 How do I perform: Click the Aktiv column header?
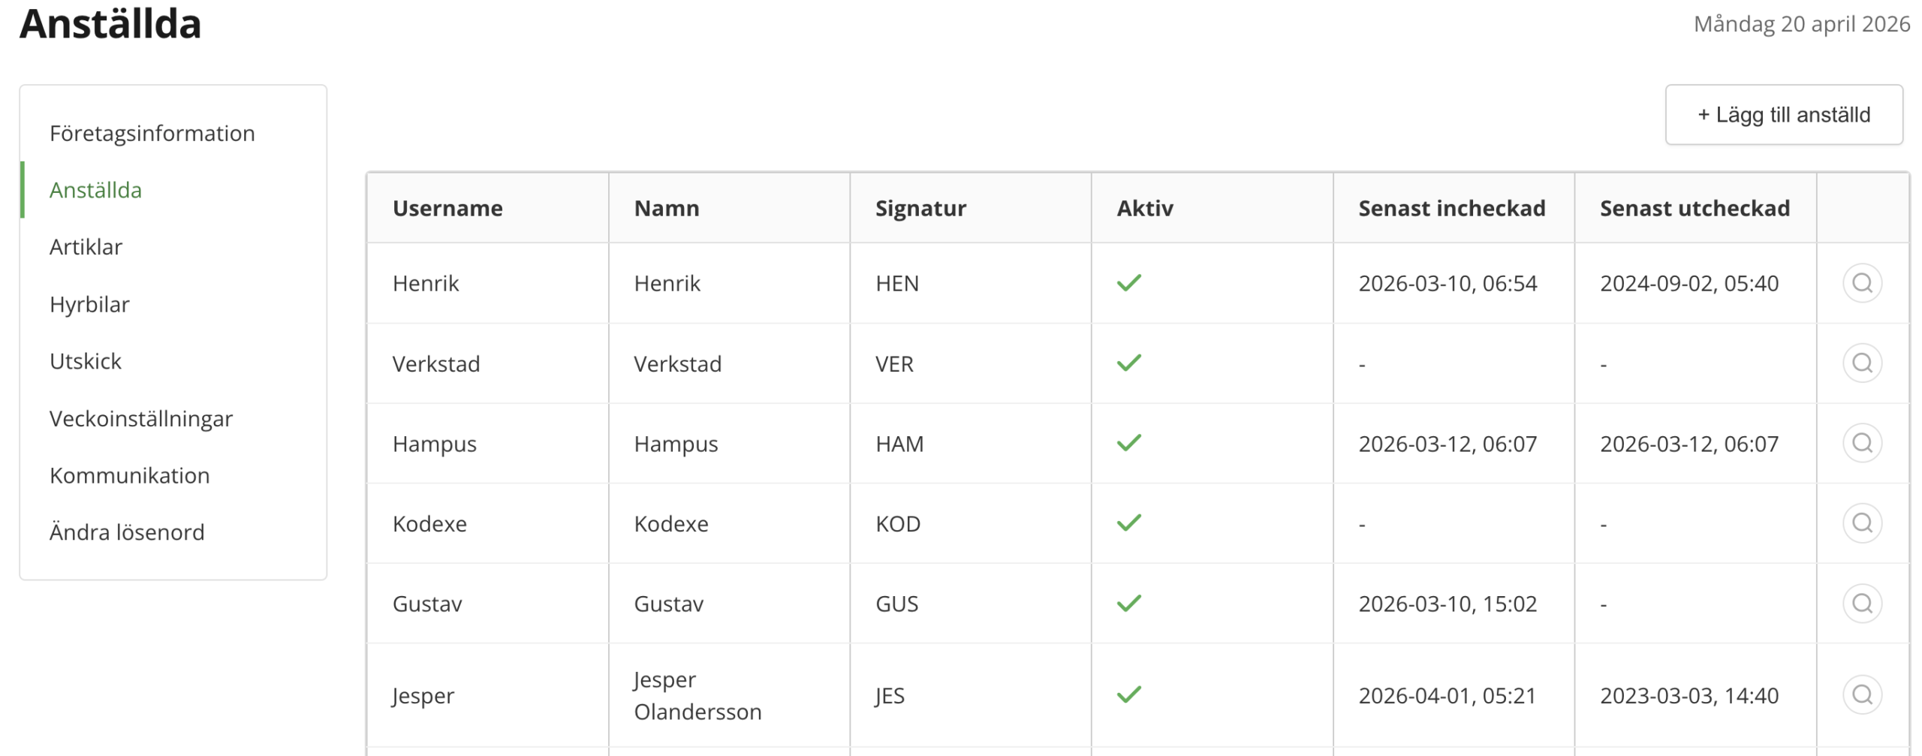point(1144,208)
